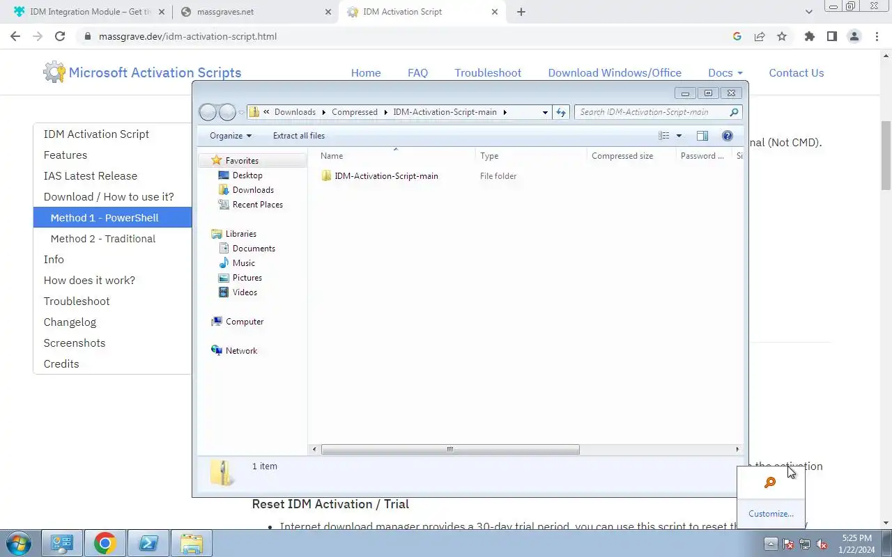Select Favorites in navigation pane
The height and width of the screenshot is (557, 892).
click(242, 161)
